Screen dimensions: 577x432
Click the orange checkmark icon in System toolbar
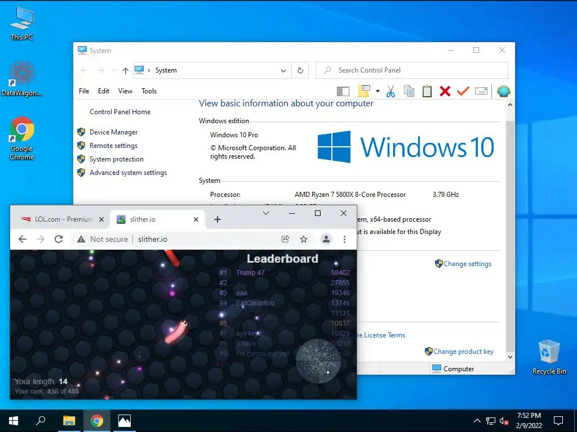(x=463, y=91)
